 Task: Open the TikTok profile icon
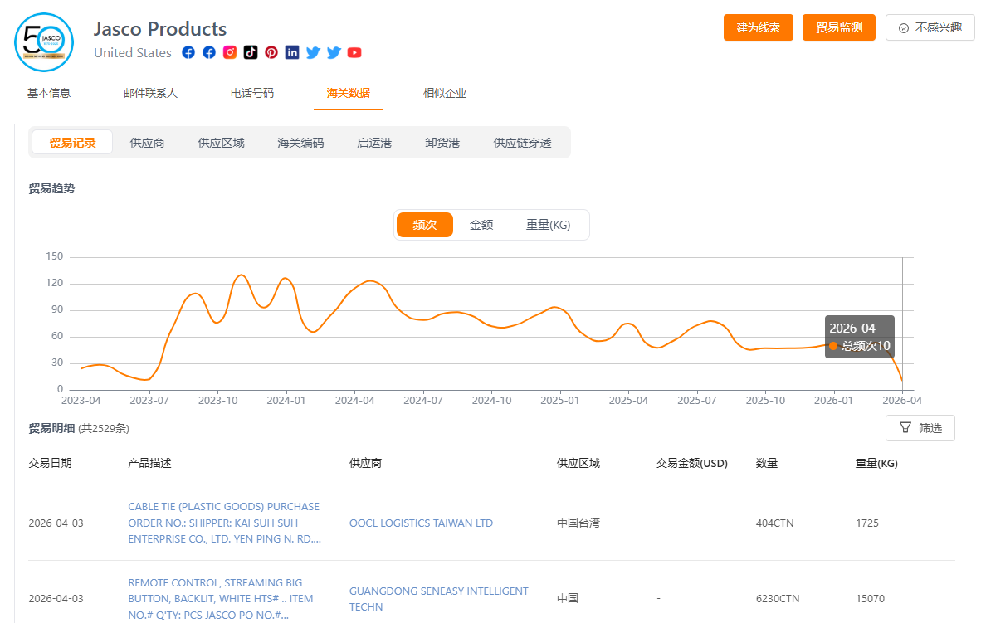coord(251,52)
